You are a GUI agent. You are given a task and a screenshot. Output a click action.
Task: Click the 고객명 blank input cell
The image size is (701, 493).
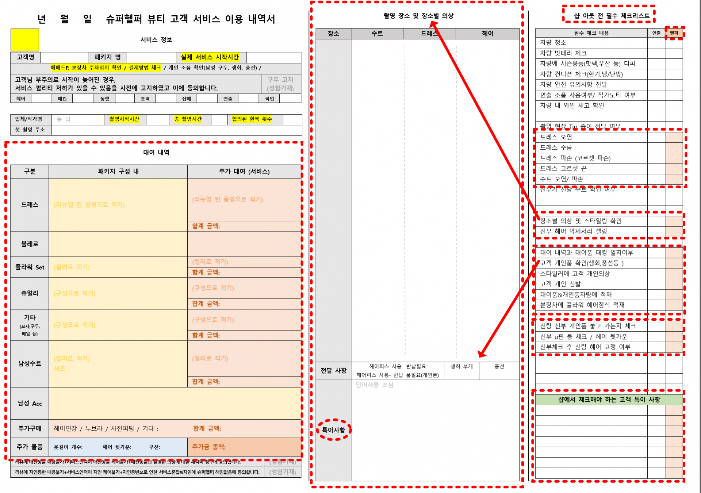tap(64, 57)
